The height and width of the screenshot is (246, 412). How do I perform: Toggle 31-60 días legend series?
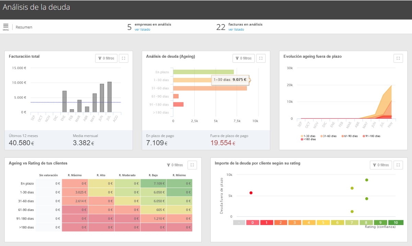[x=329, y=136]
